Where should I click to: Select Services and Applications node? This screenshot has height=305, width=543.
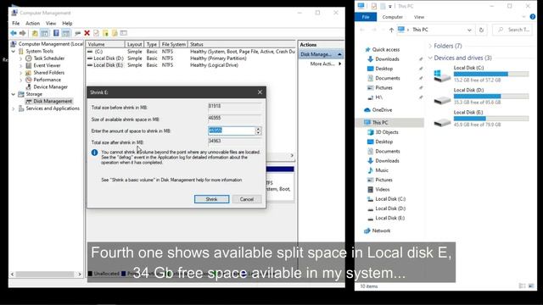click(x=53, y=108)
